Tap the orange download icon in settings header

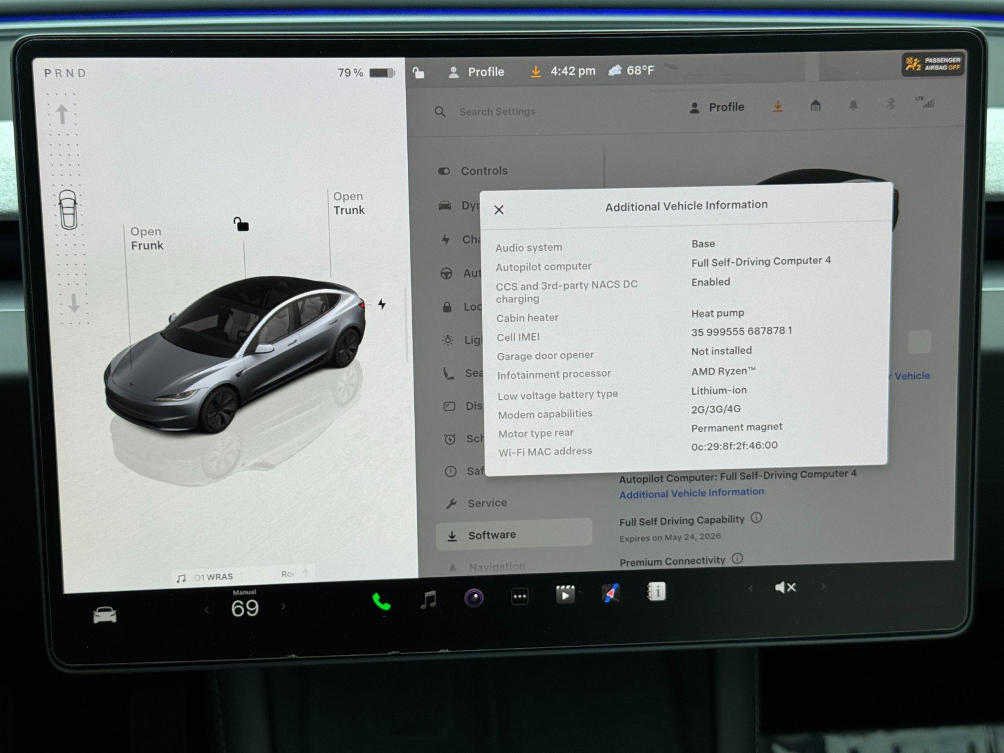click(x=777, y=107)
